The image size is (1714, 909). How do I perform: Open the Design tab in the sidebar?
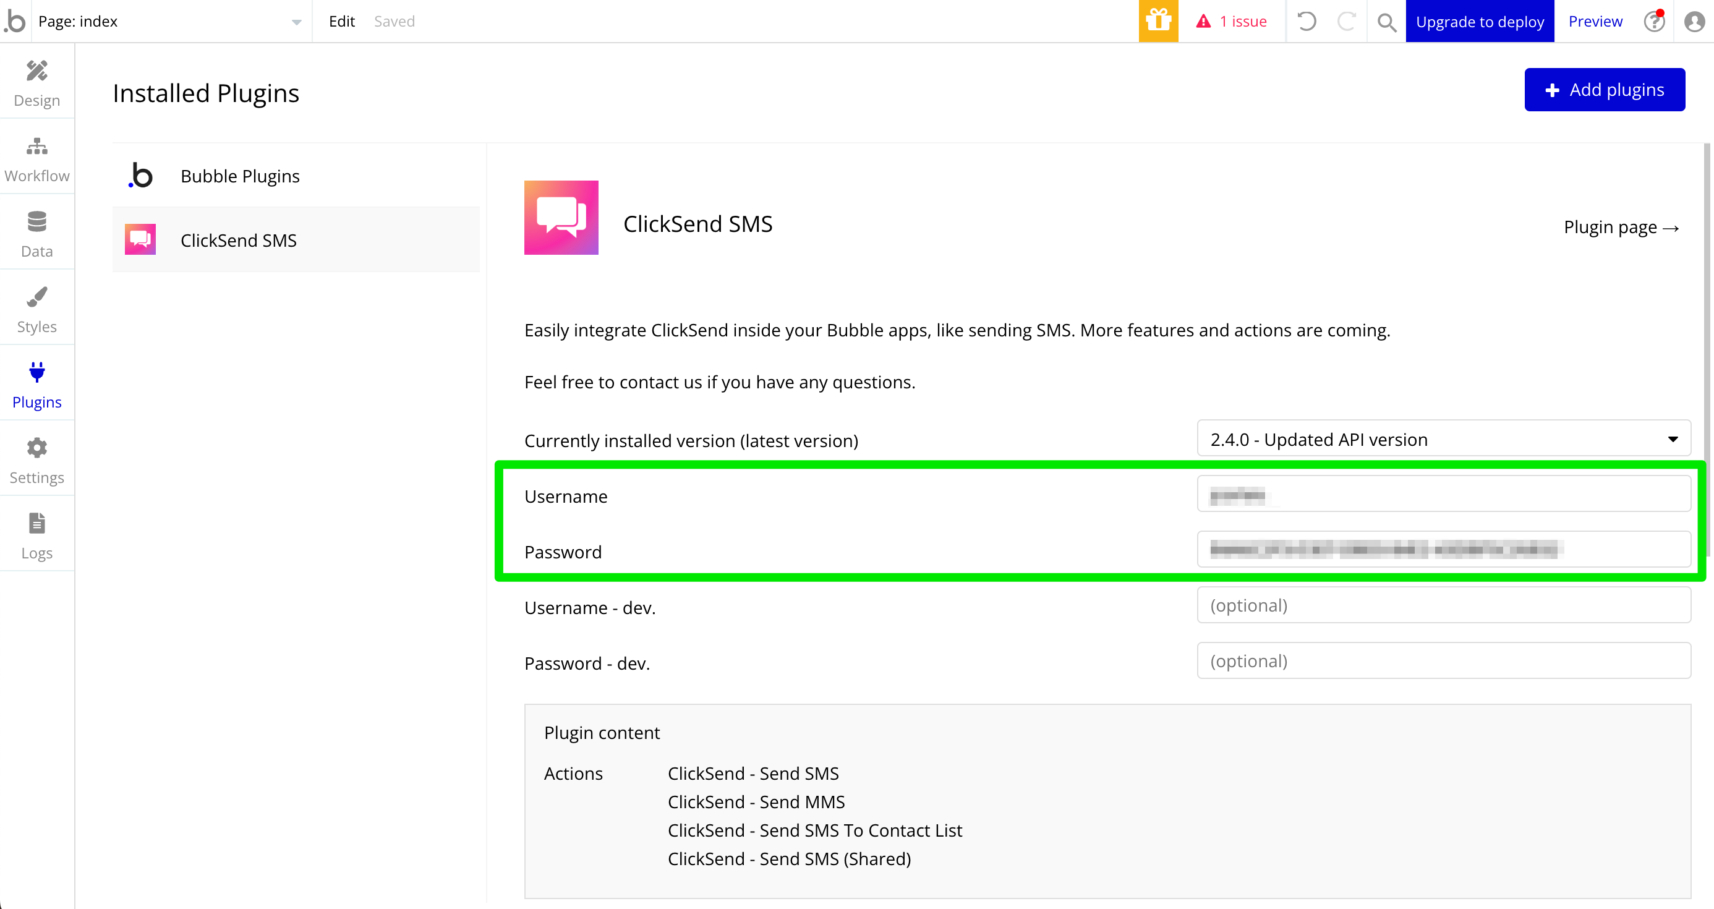(x=37, y=82)
